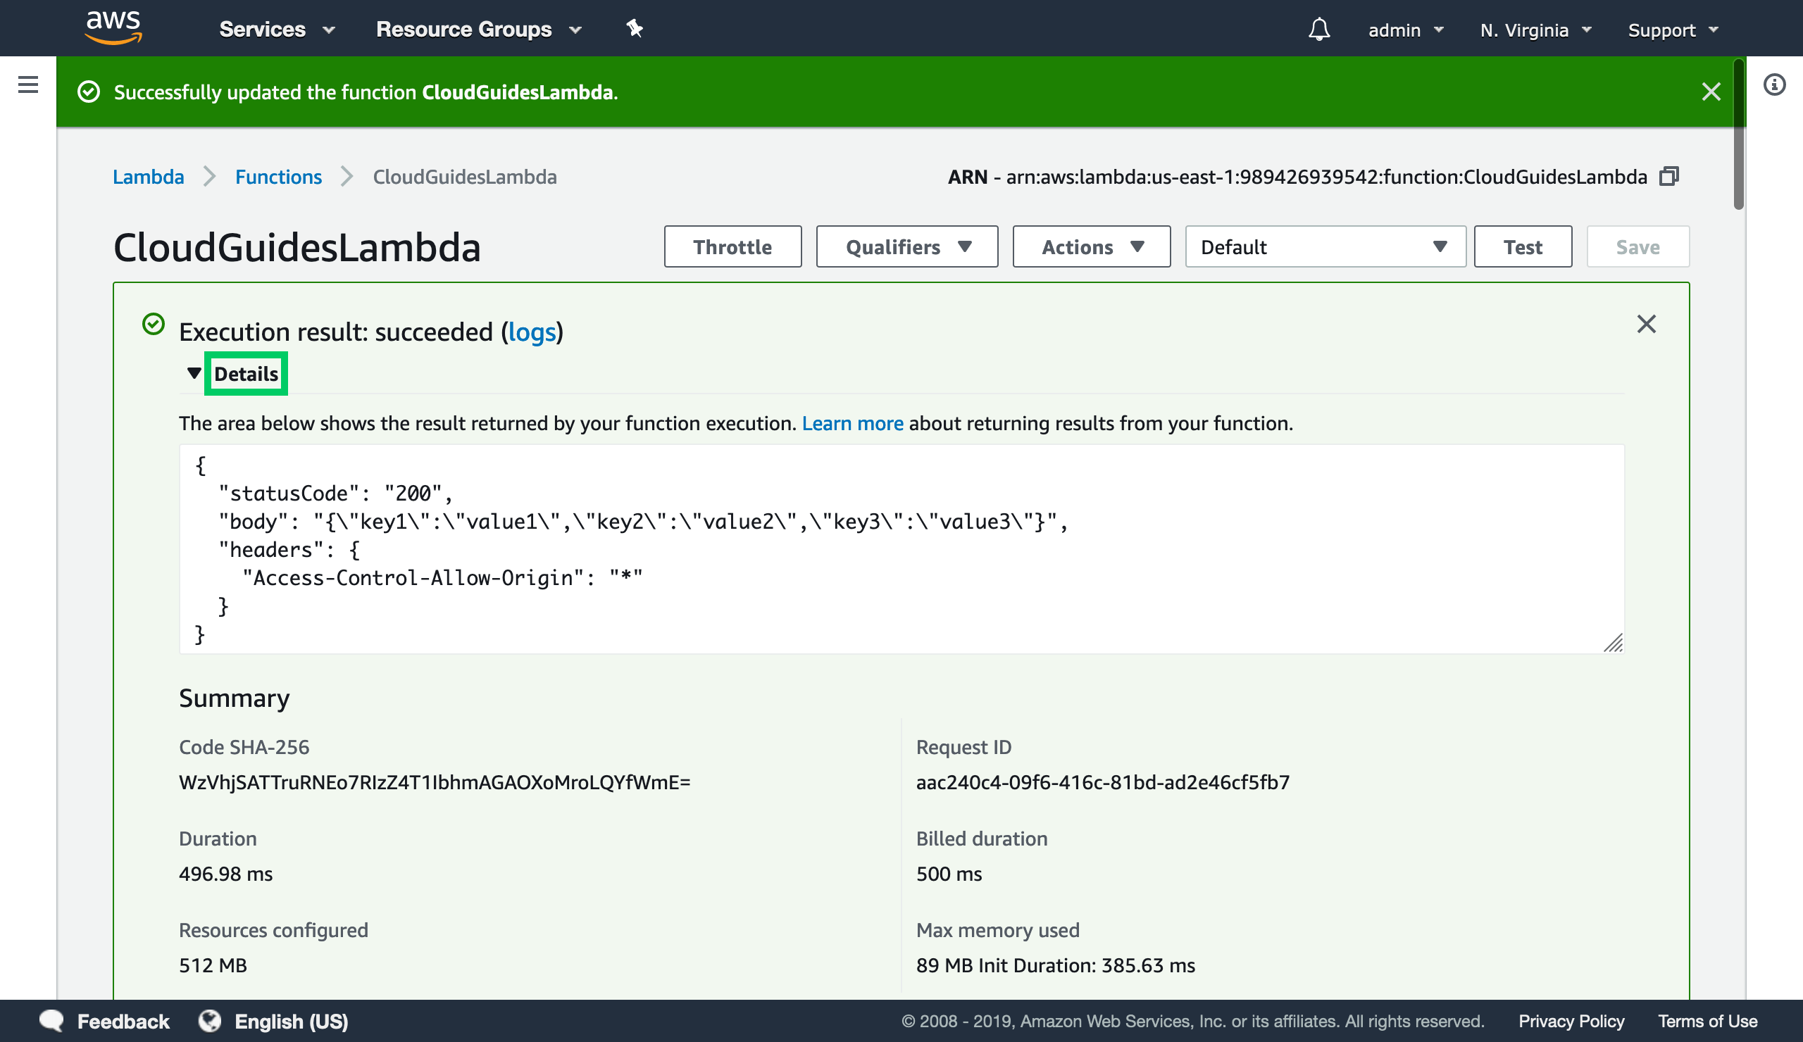Click the globe language icon
Screen dimensions: 1803x1042
point(210,1020)
